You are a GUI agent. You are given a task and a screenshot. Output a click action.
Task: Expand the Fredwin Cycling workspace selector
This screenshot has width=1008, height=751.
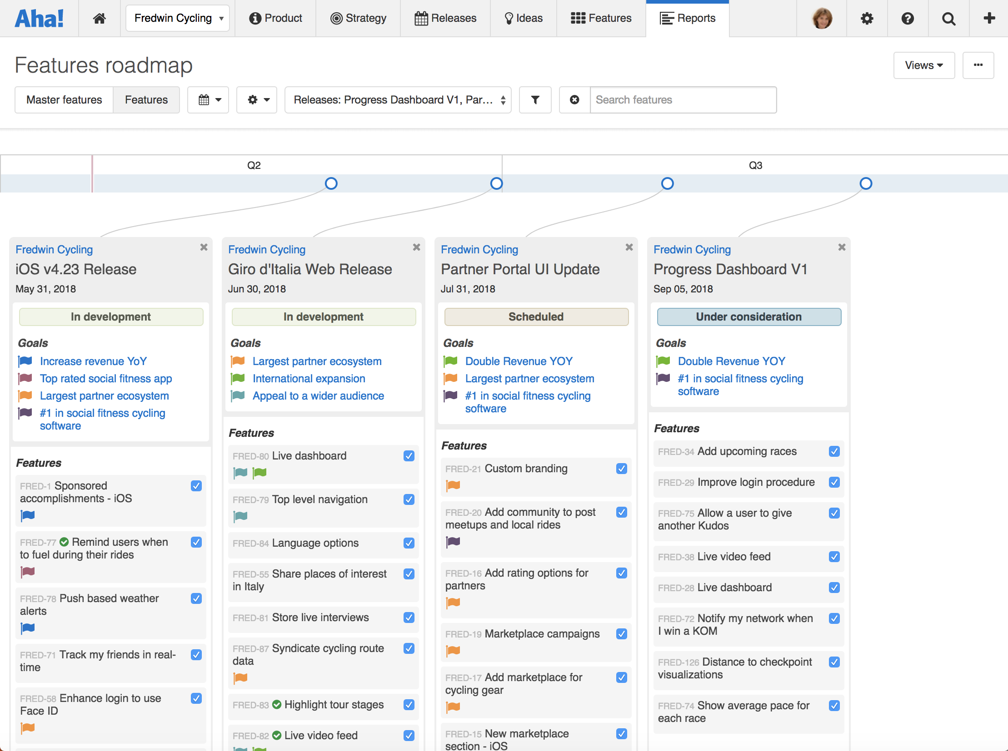(x=177, y=18)
